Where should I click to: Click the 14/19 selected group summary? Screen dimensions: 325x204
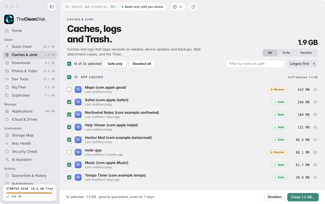(x=297, y=77)
